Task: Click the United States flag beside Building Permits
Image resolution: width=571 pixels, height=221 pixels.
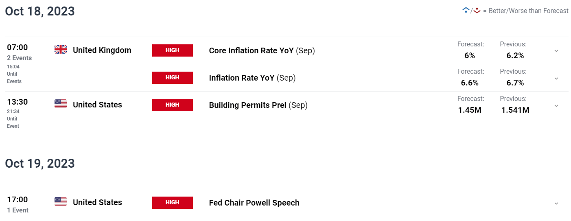Action: click(61, 104)
